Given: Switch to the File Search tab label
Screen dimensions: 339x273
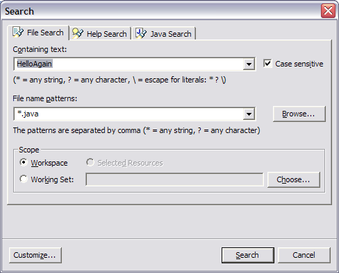Looking at the screenshot, I should (45, 33).
